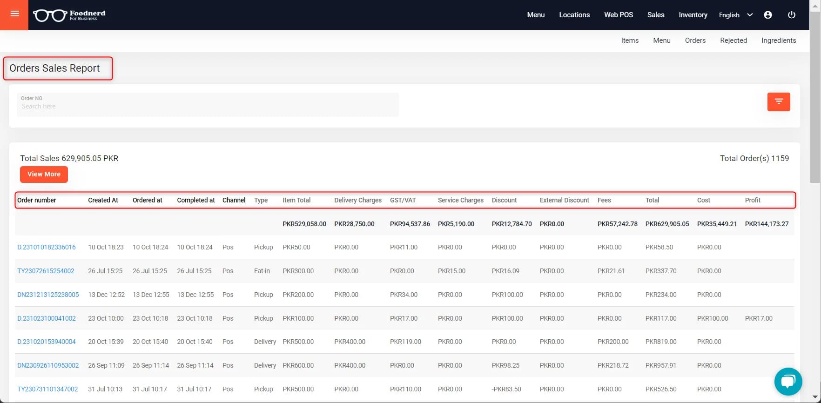821x403 pixels.
Task: Click the Foodnerd For Business logo
Action: [x=69, y=15]
